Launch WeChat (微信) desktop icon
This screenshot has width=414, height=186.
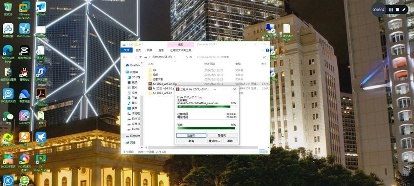point(8,118)
